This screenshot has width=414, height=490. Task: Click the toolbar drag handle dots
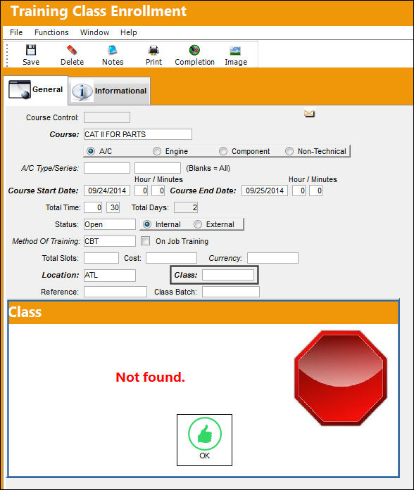7,55
